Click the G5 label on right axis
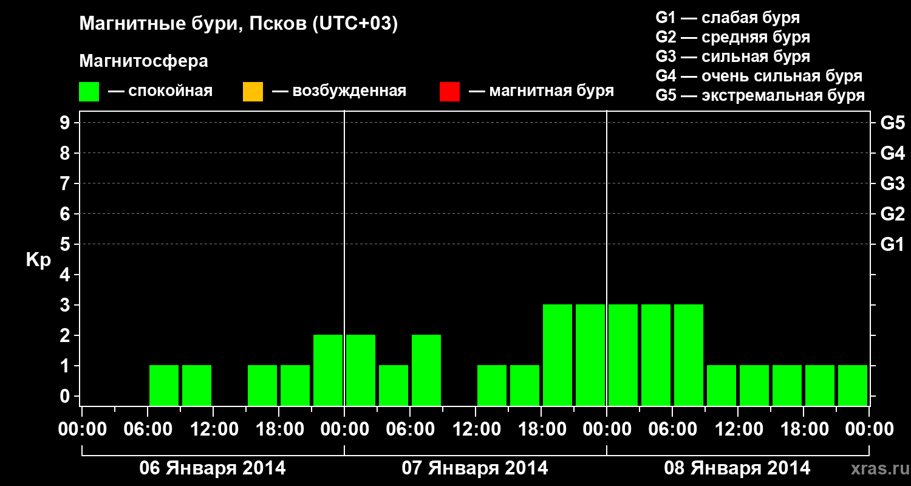 coord(892,123)
